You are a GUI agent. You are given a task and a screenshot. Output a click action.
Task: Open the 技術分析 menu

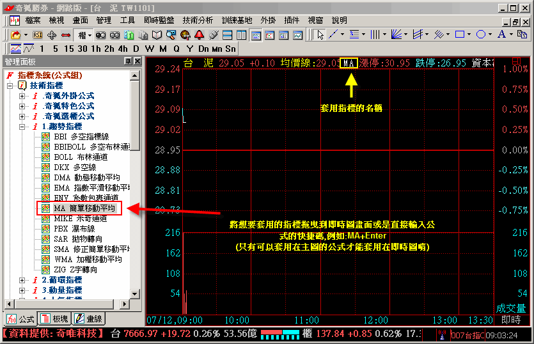(198, 20)
